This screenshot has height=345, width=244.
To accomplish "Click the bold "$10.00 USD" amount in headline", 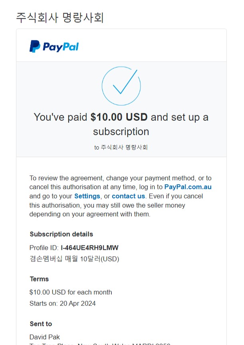I will tap(119, 117).
